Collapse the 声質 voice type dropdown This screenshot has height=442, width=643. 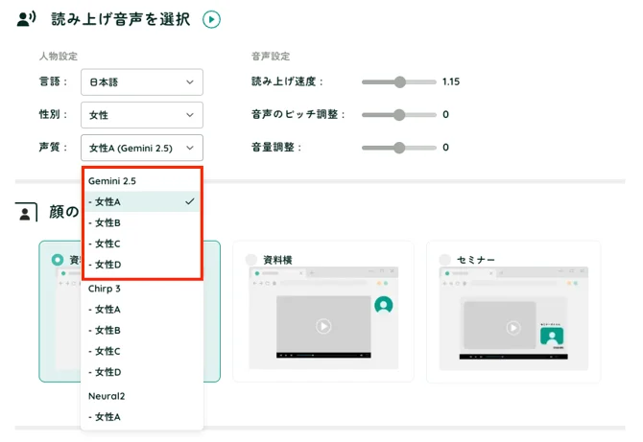pyautogui.click(x=142, y=148)
